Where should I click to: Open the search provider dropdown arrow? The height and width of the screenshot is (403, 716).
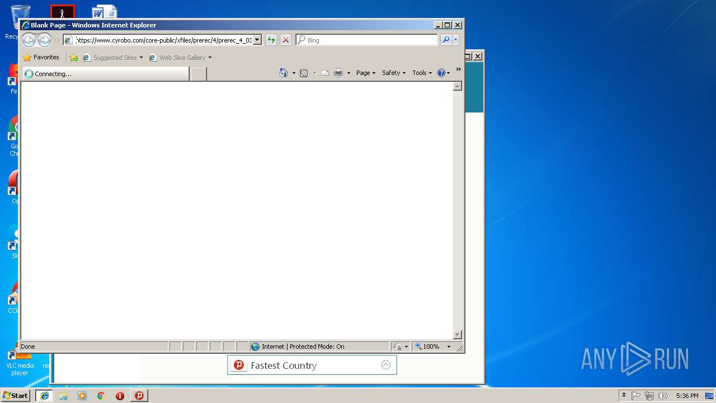(456, 40)
